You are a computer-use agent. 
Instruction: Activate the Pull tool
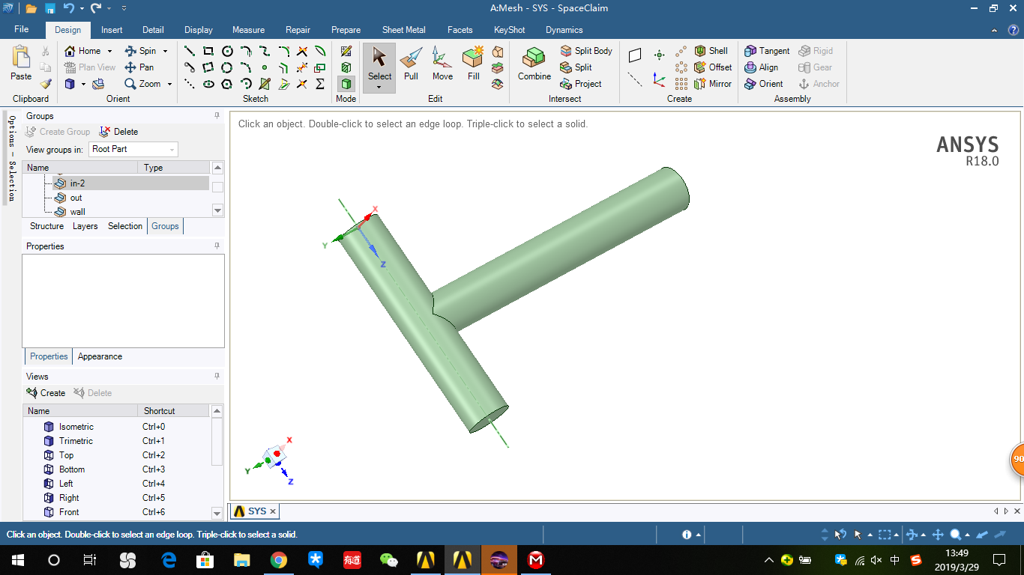(x=411, y=66)
